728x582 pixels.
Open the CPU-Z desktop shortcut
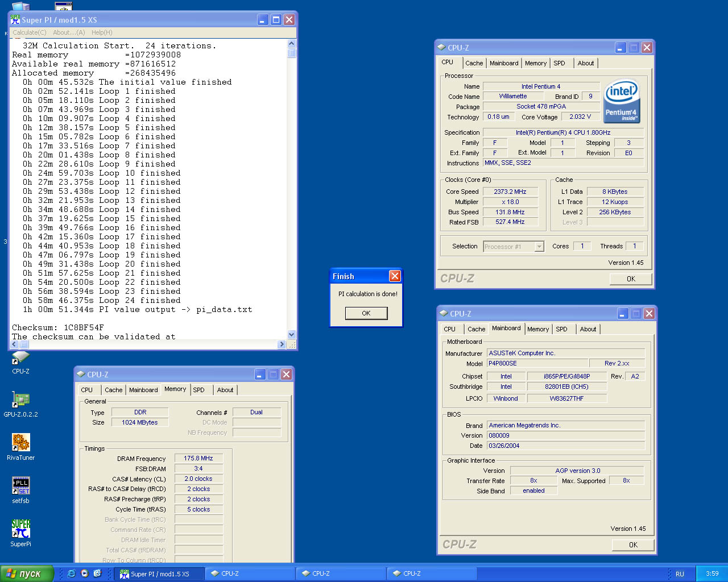pos(21,360)
